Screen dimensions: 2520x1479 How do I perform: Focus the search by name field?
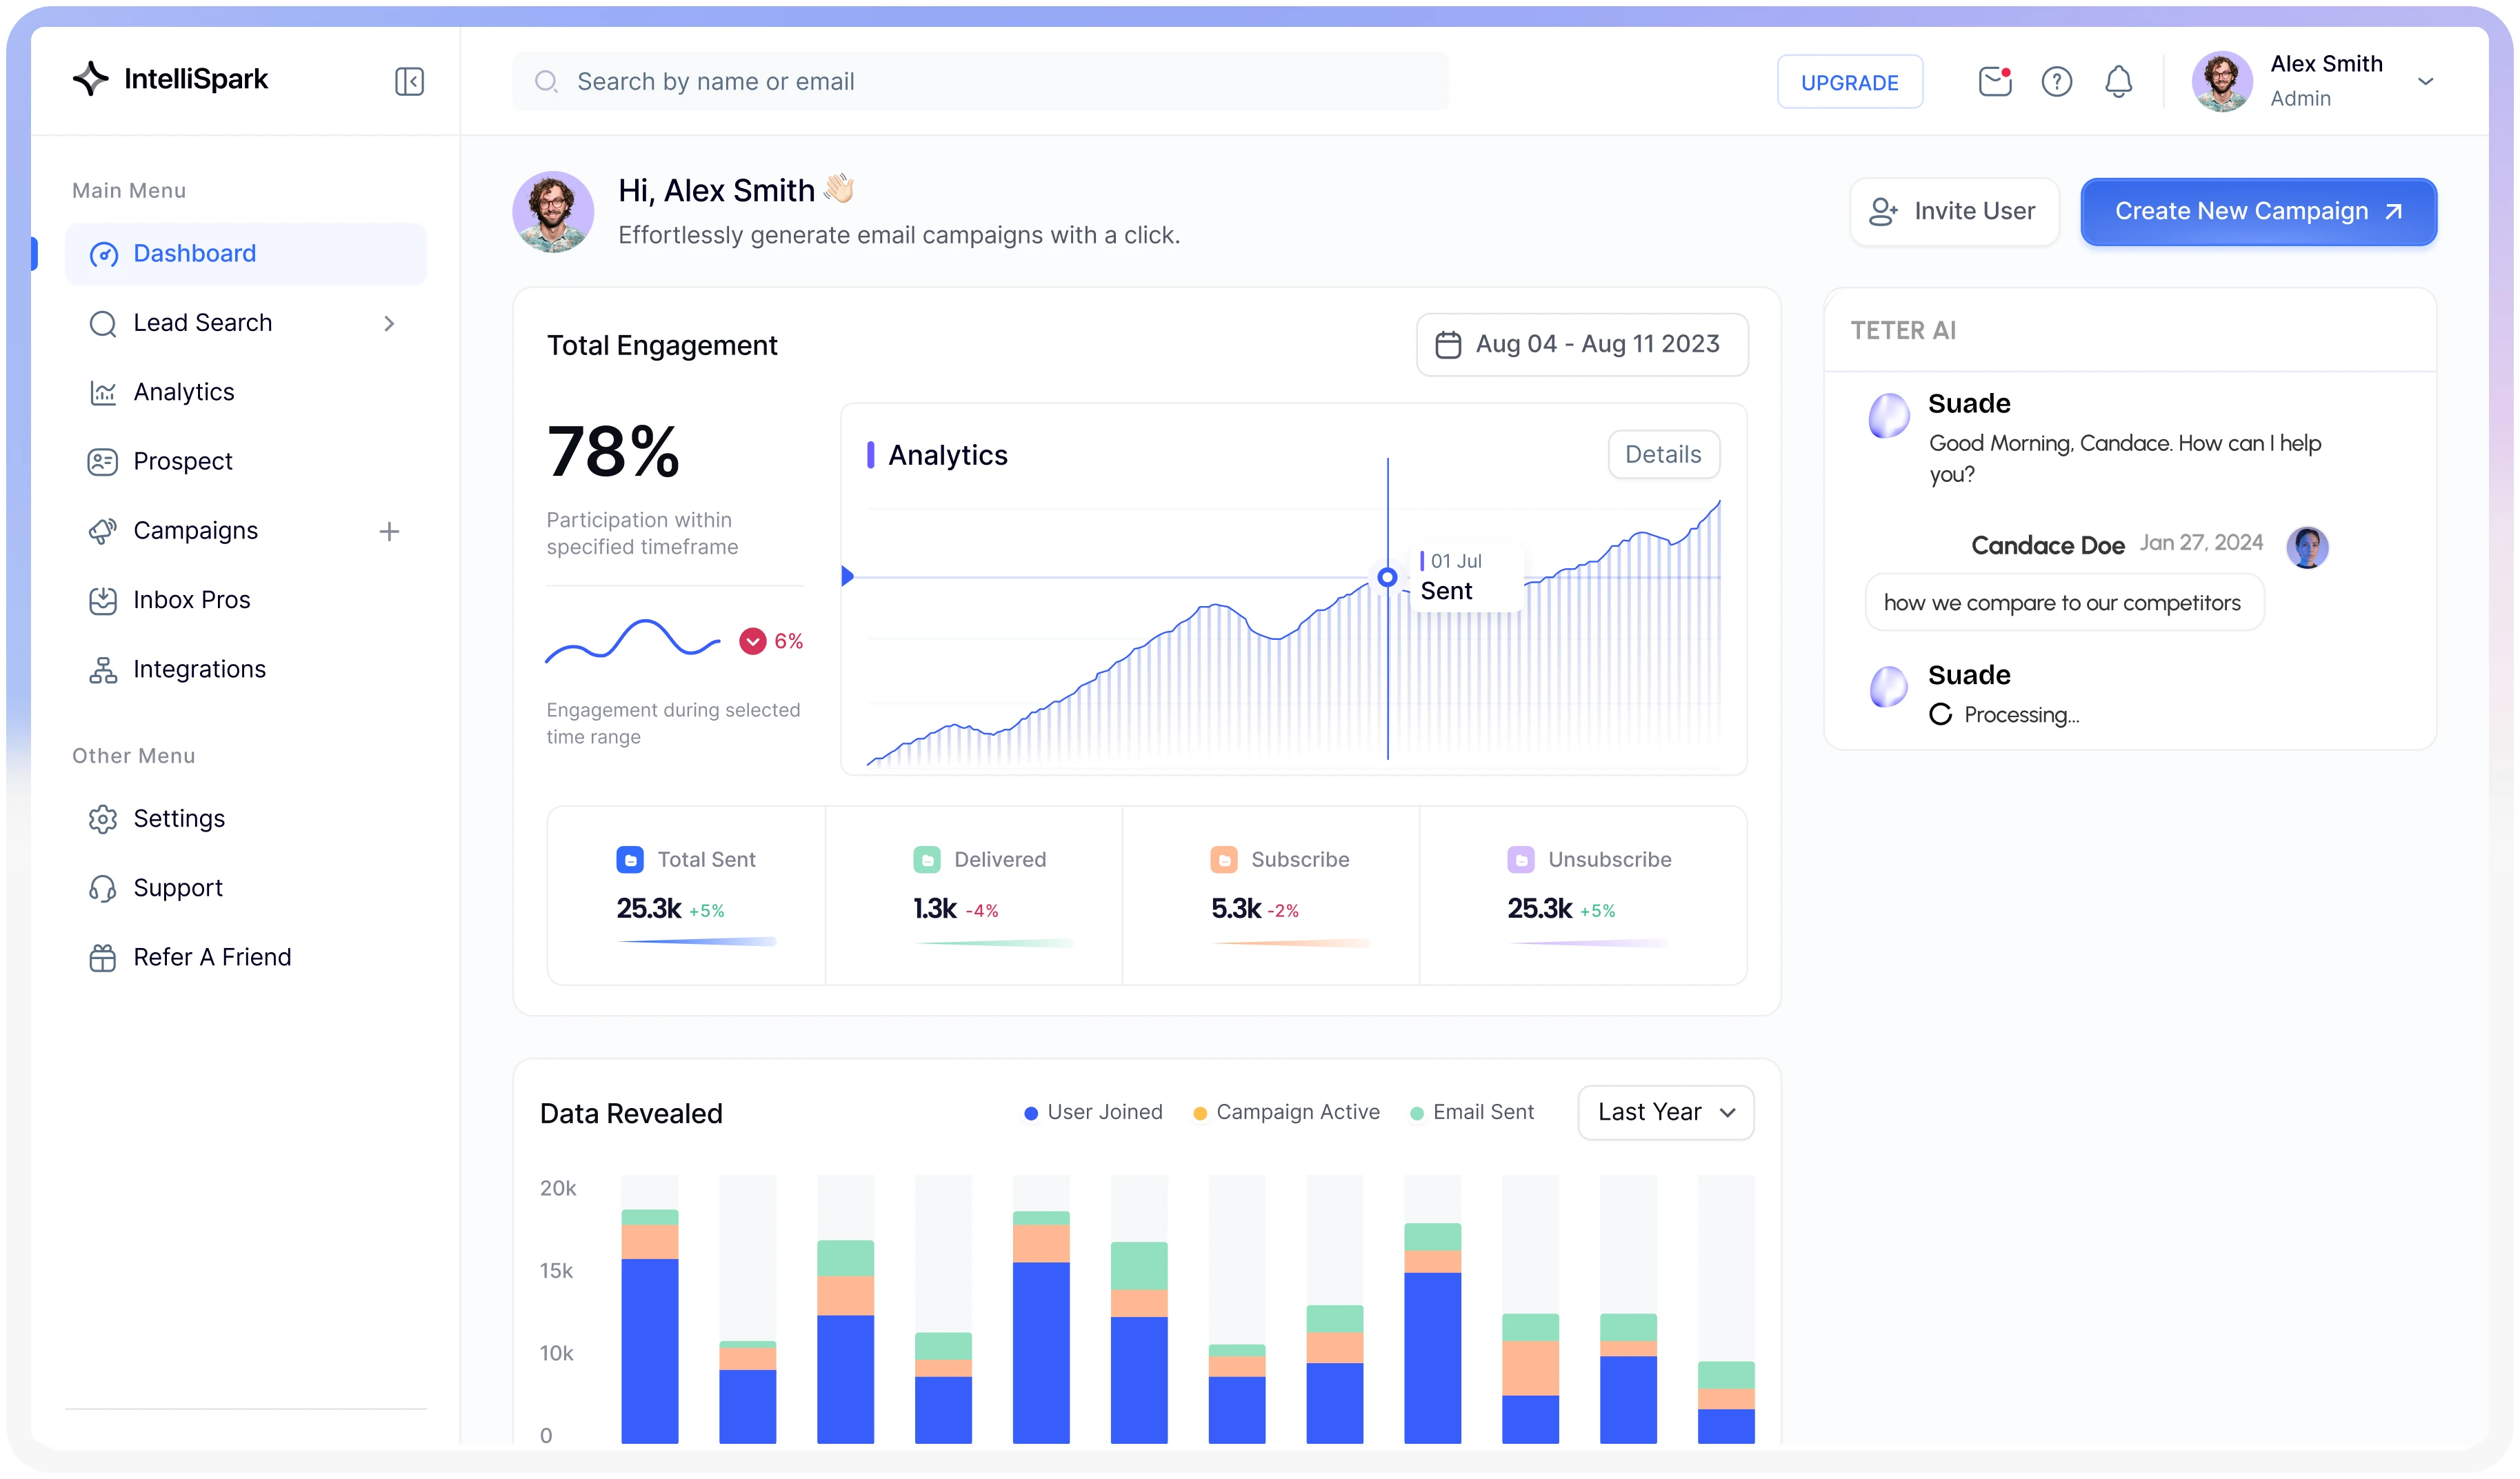tap(980, 81)
